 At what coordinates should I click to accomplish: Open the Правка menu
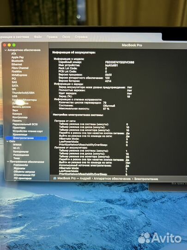coord(52,37)
